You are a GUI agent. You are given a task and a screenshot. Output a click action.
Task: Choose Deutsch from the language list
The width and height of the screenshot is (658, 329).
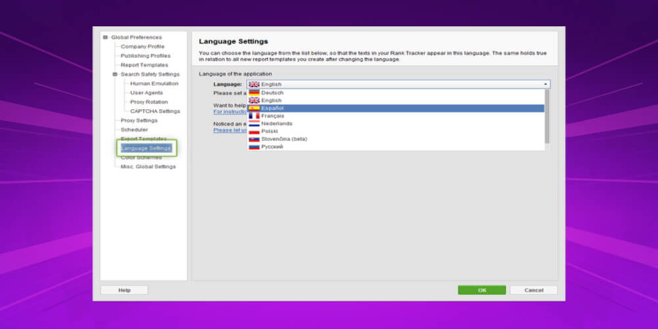point(395,93)
